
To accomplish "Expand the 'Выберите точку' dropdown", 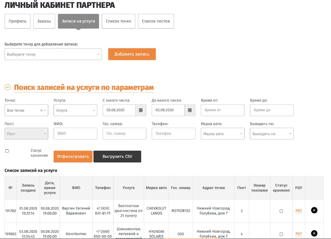I will (53, 54).
